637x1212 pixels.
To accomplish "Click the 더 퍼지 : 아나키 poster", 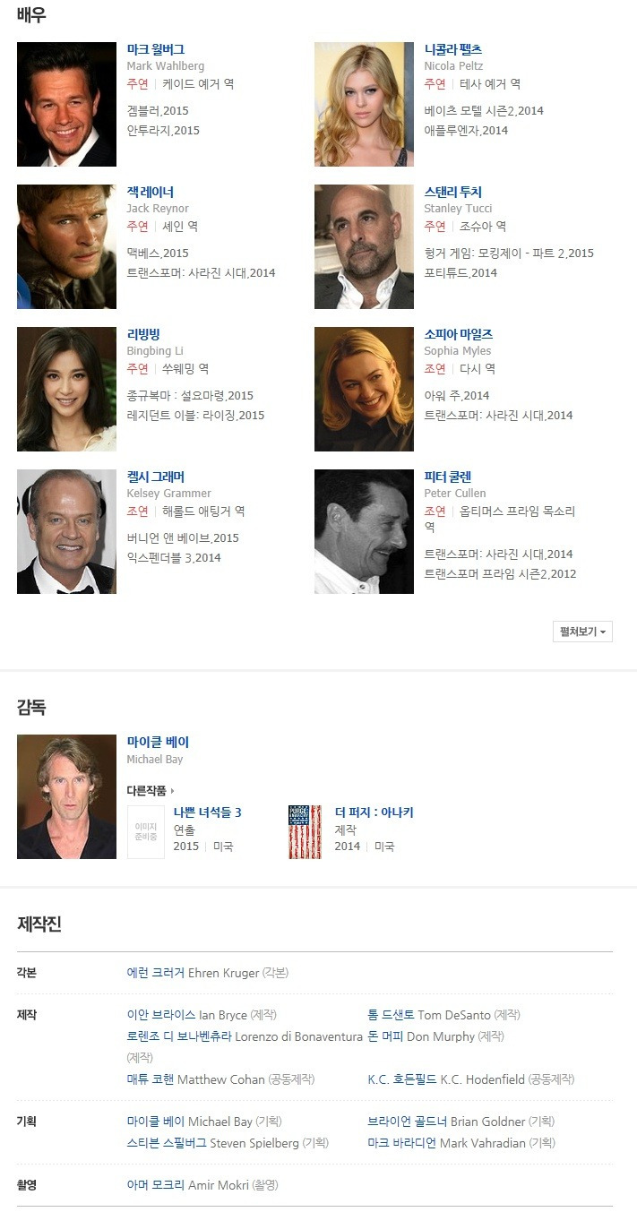I will [305, 832].
